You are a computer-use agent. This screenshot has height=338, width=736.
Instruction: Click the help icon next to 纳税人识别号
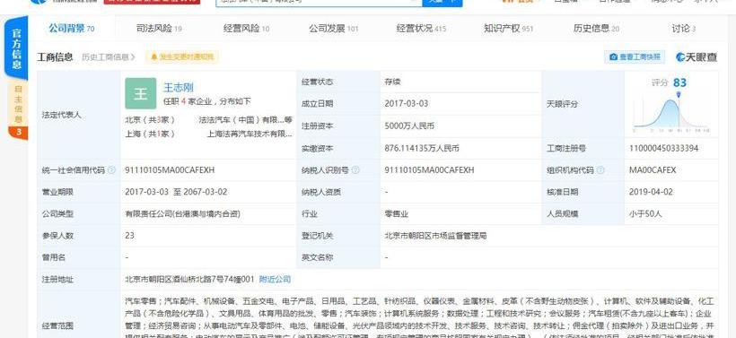(x=355, y=170)
